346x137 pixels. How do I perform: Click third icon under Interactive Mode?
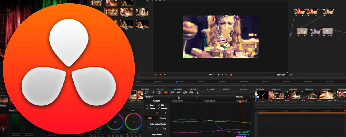point(164,129)
